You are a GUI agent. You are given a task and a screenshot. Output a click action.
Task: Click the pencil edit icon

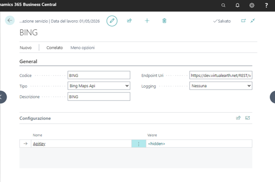pos(112,21)
